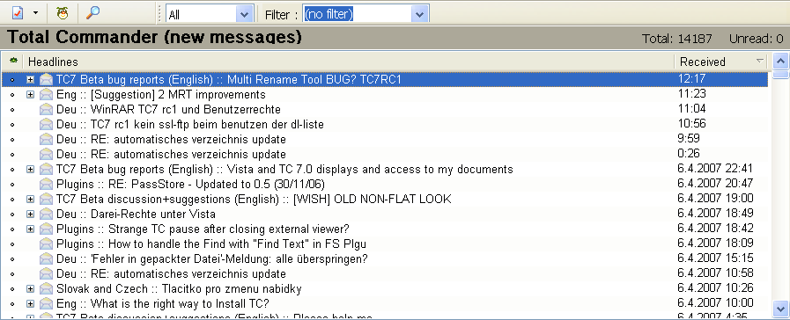Click the message list scrollbar thumb
The width and height of the screenshot is (790, 320).
point(780,75)
